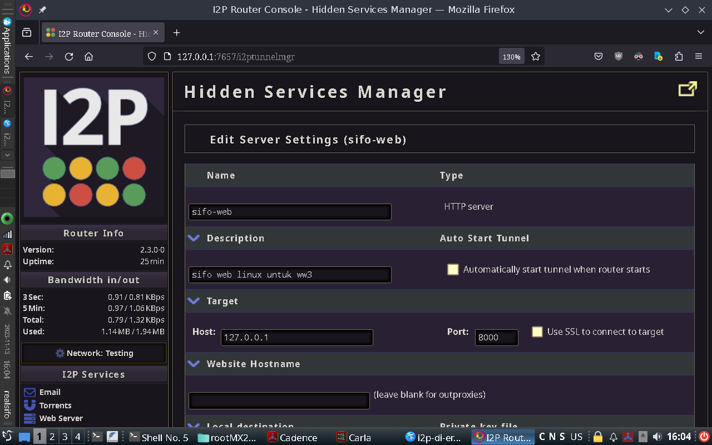The image size is (712, 445).
Task: Switch to Shell No. 5 in the taskbar
Action: coord(159,437)
